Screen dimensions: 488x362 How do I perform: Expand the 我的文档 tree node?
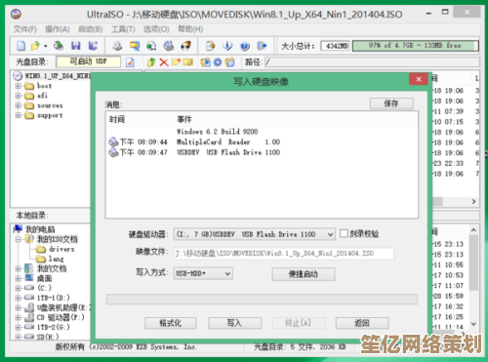tap(19, 268)
